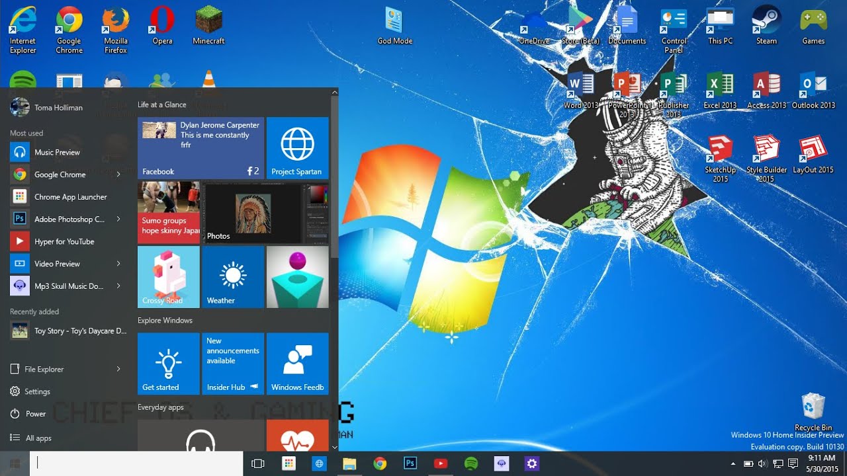Select Steam desktop icon
The width and height of the screenshot is (847, 476).
(766, 26)
